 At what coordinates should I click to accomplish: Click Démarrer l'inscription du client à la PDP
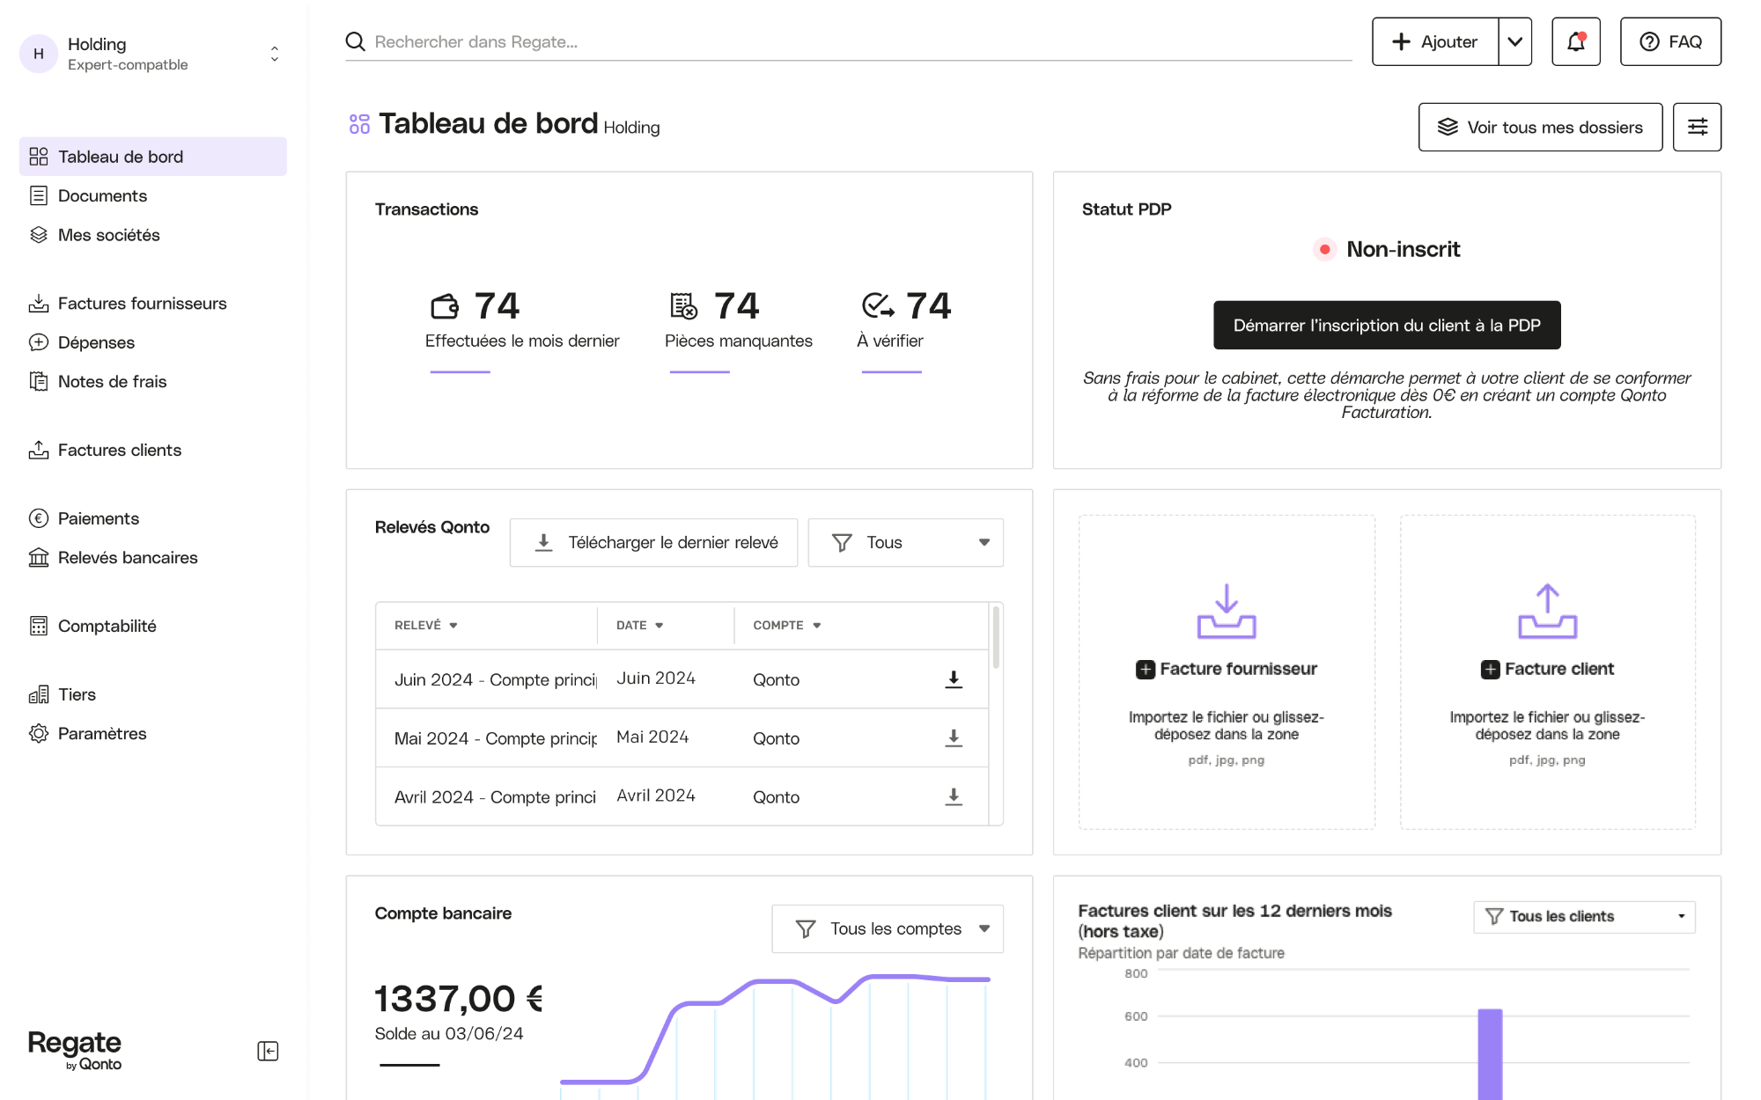[x=1387, y=326]
